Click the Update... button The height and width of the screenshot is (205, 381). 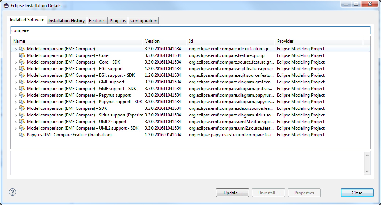[x=232, y=193]
